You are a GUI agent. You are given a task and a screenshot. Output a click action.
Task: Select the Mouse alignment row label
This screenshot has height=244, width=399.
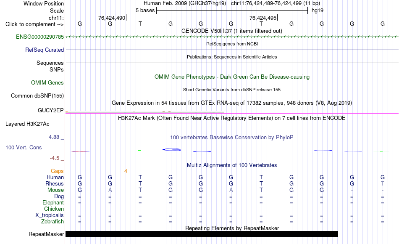click(x=55, y=190)
